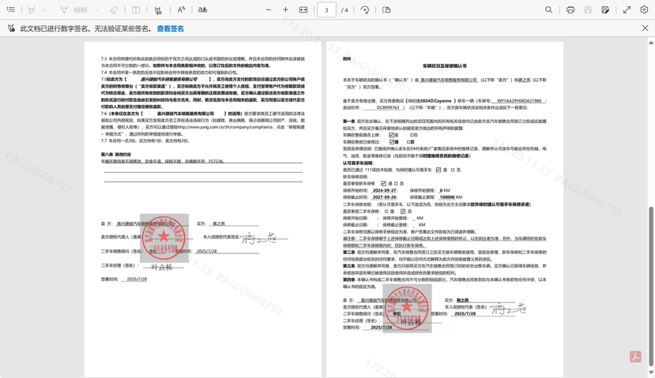The height and width of the screenshot is (378, 655).
Task: Click the zoom in plus button
Action: click(x=286, y=10)
